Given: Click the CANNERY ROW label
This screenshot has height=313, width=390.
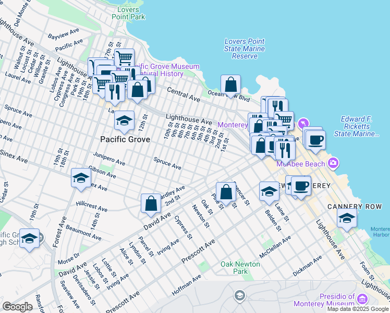Looking at the screenshot, I should 355,207.
